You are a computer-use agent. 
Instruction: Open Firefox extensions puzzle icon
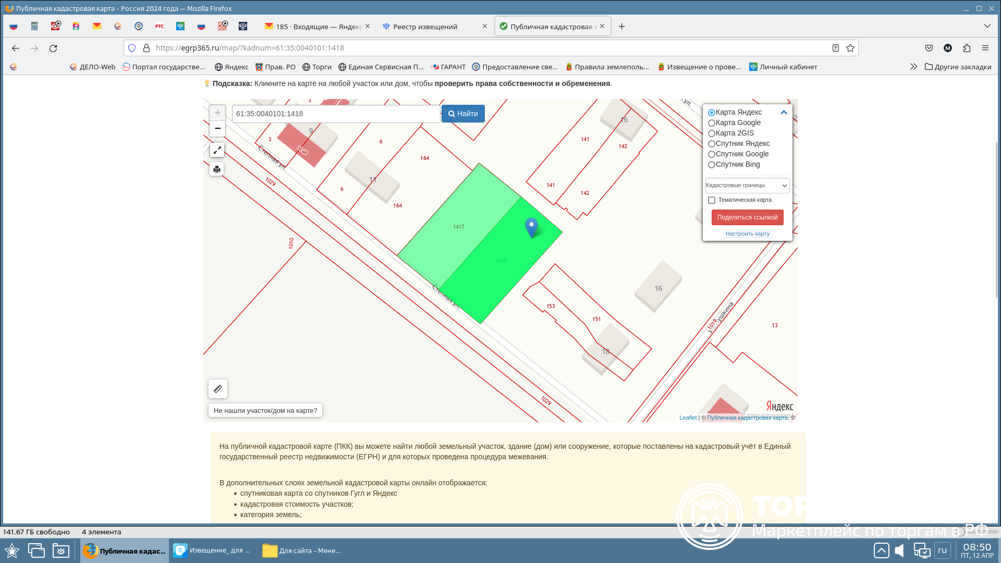967,48
